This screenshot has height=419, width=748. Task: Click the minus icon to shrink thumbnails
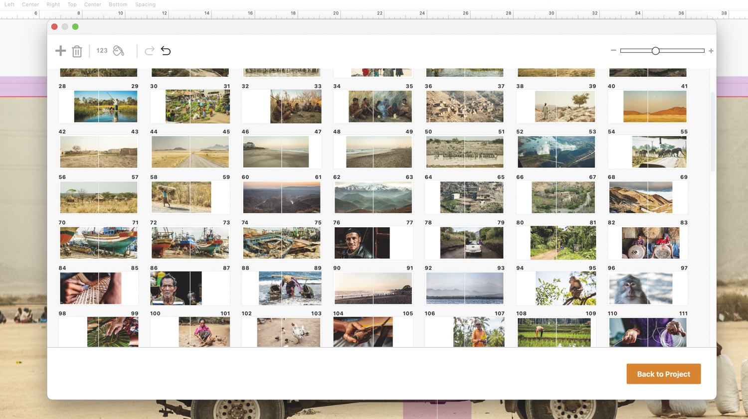click(613, 51)
